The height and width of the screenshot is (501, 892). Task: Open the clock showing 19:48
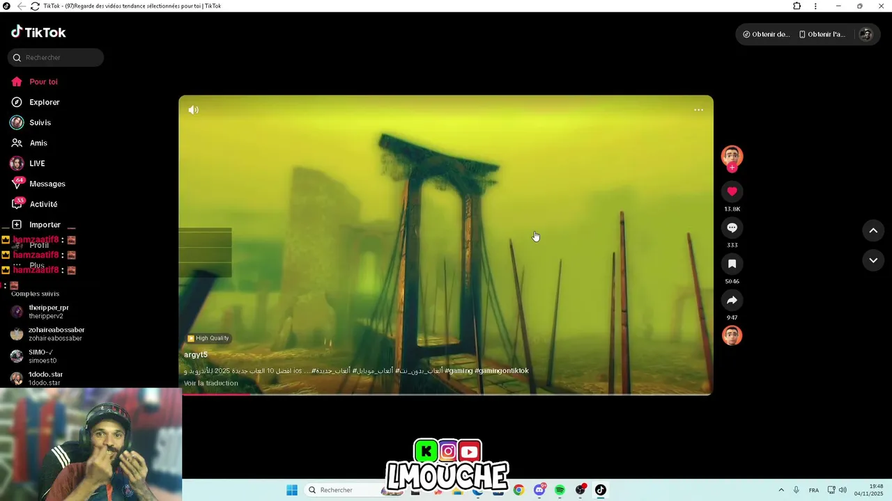click(868, 490)
